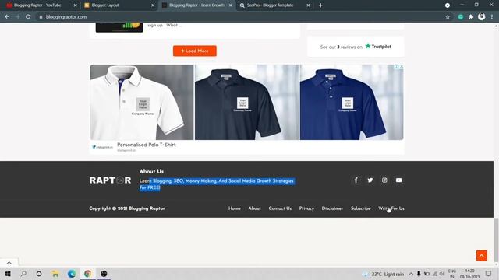Open the Disclaimer footer link
Image resolution: width=499 pixels, height=280 pixels.
[332, 208]
